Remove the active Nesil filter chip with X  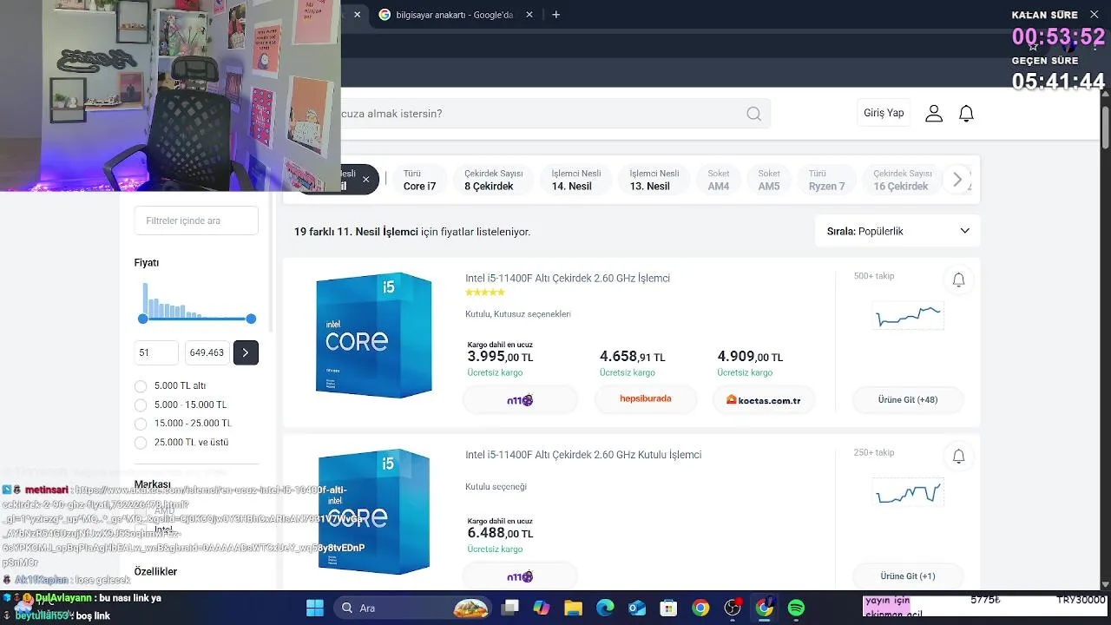(366, 180)
